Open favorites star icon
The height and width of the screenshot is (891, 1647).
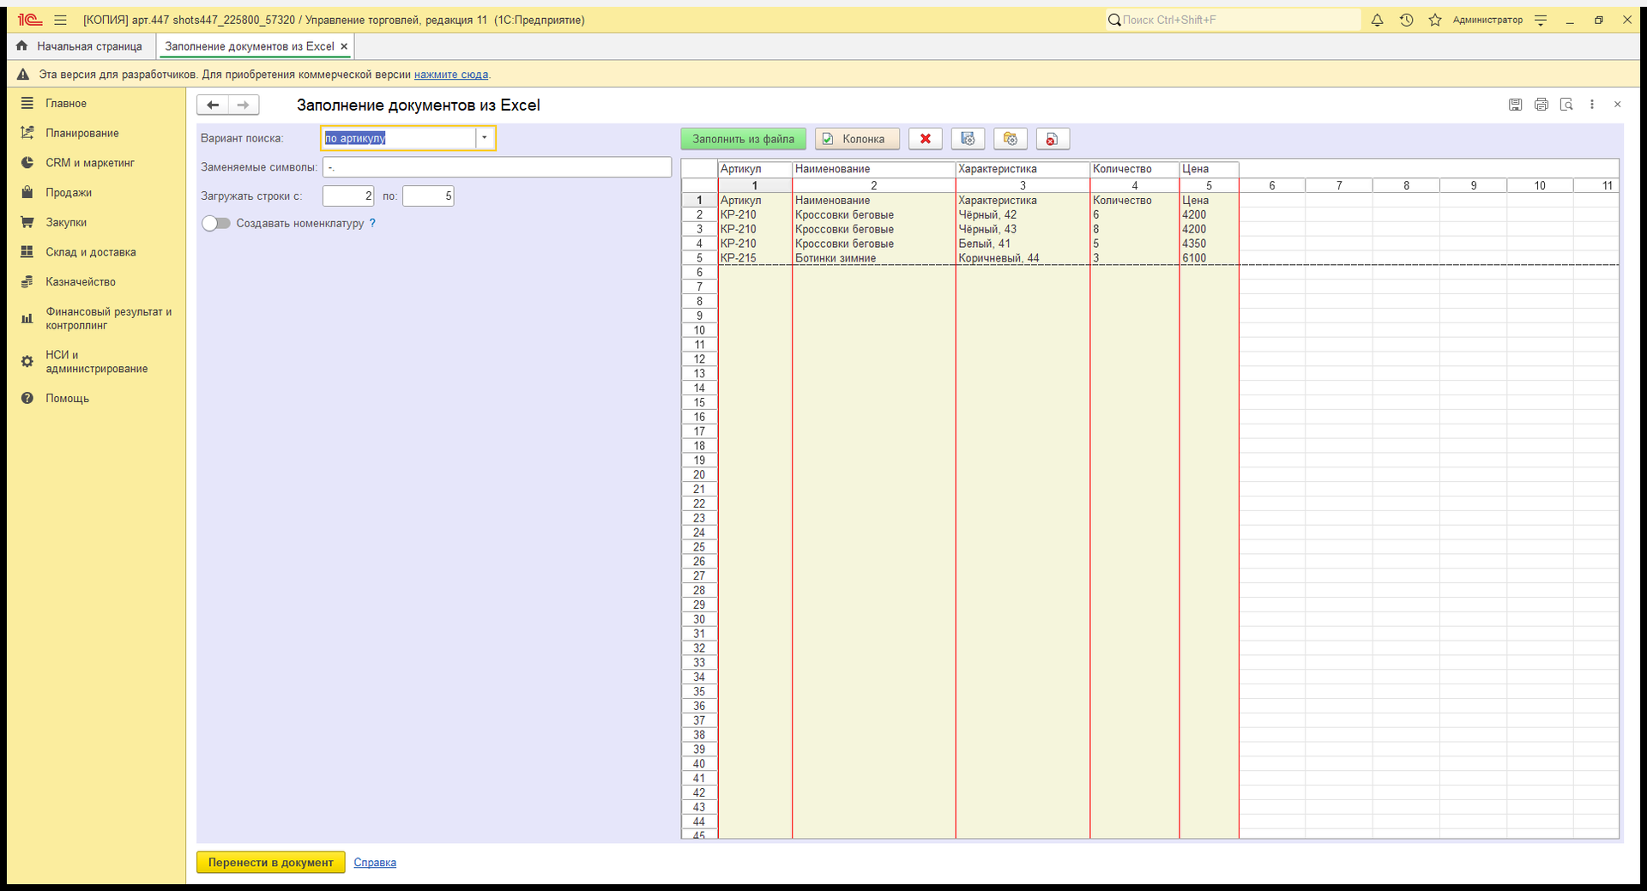(x=1435, y=20)
